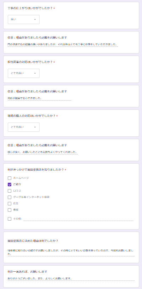Check the ホームページ checkbox
142x289 pixels.
click(10, 178)
